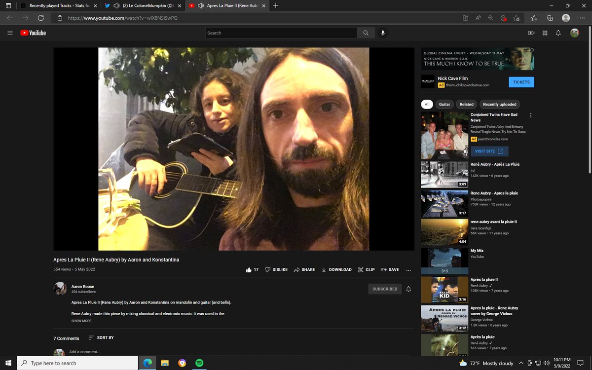Open the YouTube hamburger guide menu

tap(10, 33)
